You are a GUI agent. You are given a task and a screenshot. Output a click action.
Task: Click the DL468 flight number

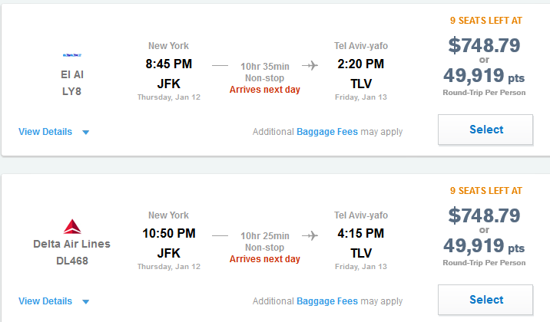(72, 261)
